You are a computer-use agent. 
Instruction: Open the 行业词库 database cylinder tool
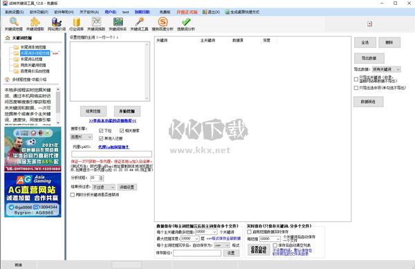click(x=76, y=24)
